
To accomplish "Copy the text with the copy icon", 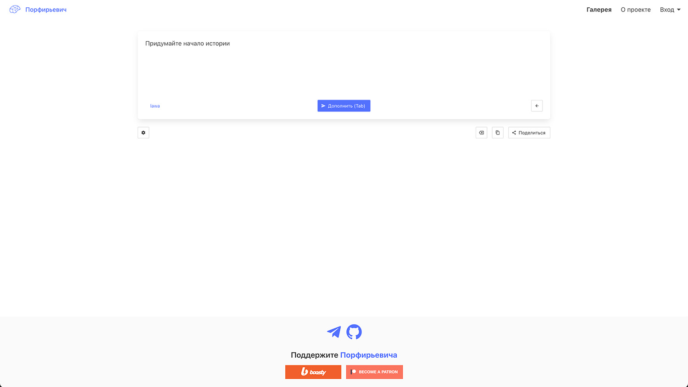I will click(498, 133).
